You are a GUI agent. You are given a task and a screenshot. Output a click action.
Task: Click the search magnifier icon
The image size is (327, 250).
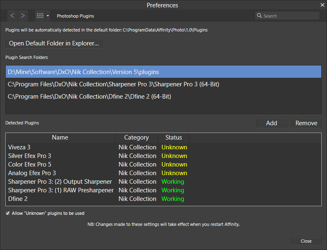click(x=259, y=16)
